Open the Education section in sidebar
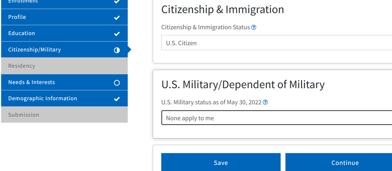Image resolution: width=392 pixels, height=171 pixels. coord(64,33)
